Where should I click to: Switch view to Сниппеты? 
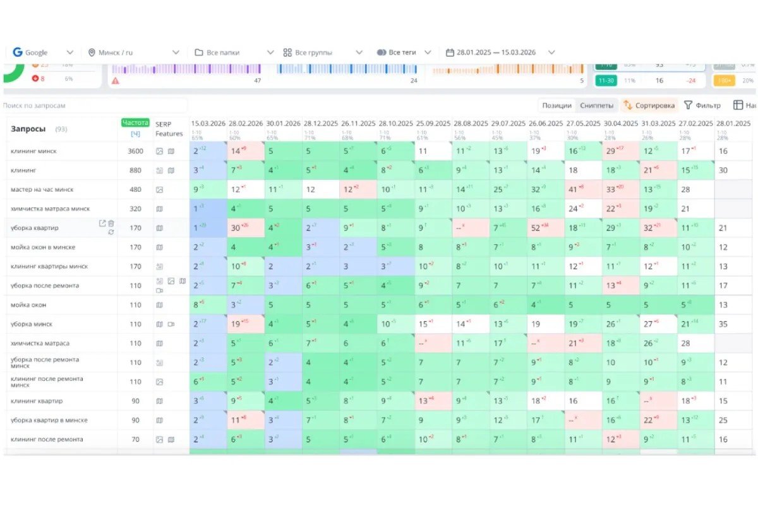[596, 105]
